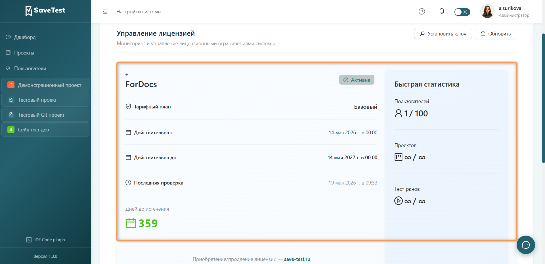The width and height of the screenshot is (545, 264).
Task: Click the Активна status badge
Action: click(x=357, y=80)
